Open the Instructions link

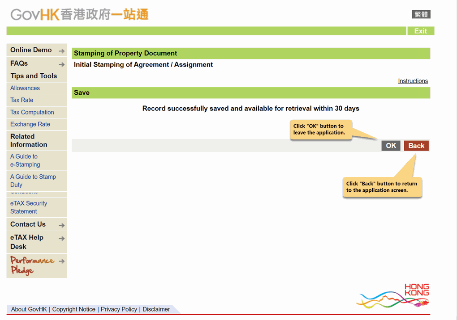[413, 80]
